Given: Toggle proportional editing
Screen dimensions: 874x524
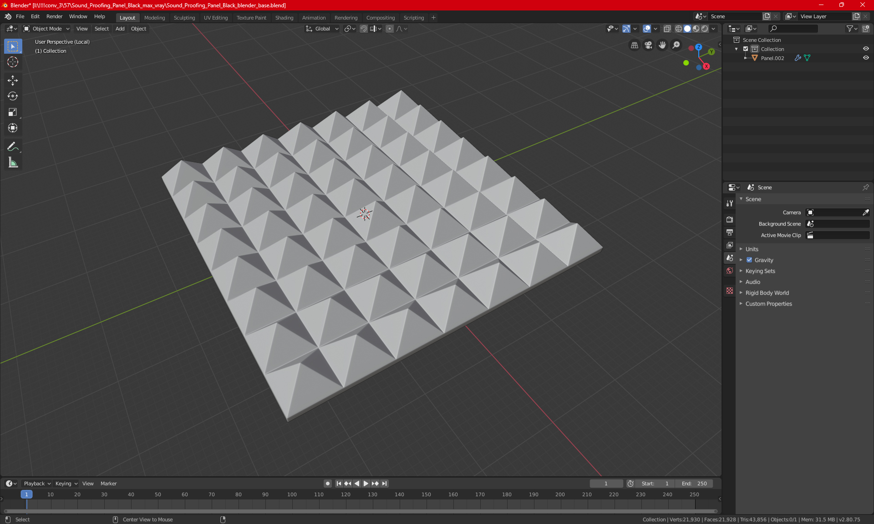Looking at the screenshot, I should (x=390, y=29).
